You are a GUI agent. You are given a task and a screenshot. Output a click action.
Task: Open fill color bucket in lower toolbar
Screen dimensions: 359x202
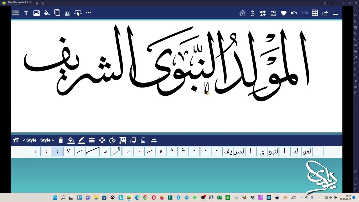(x=71, y=140)
